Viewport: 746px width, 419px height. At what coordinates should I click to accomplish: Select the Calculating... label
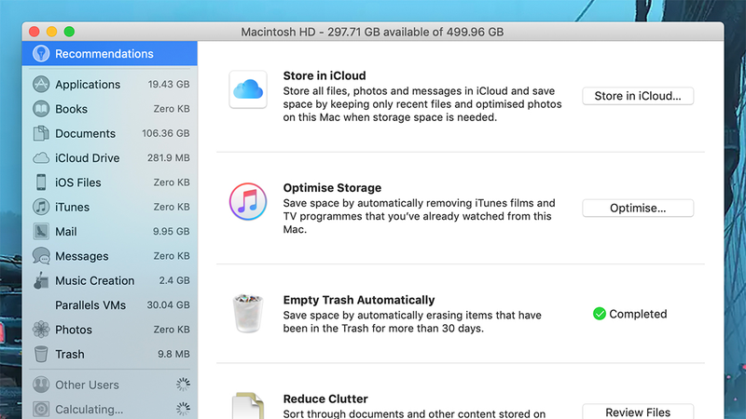89,409
